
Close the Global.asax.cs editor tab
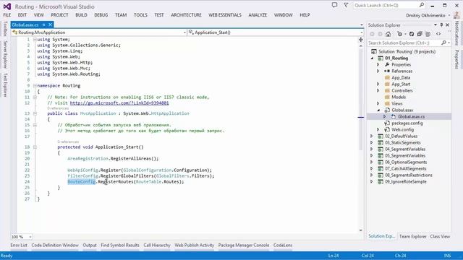tap(50, 25)
